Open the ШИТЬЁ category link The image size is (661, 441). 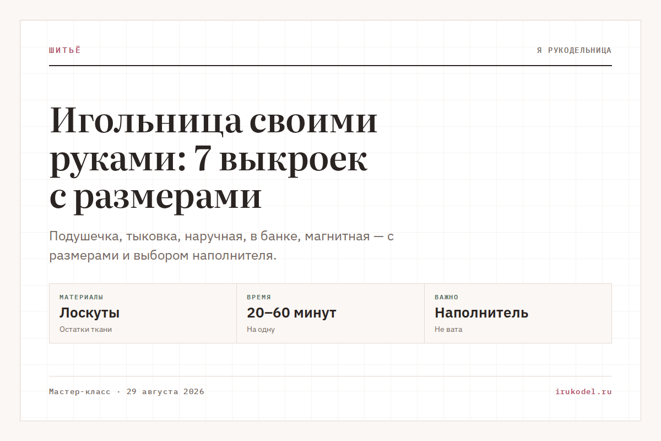[65, 50]
